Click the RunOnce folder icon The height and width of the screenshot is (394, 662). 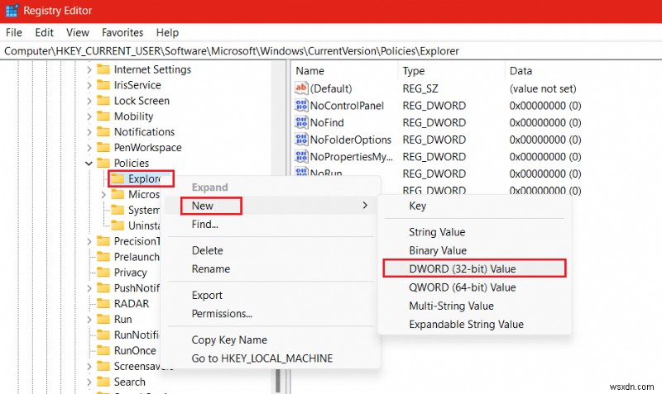pos(103,350)
